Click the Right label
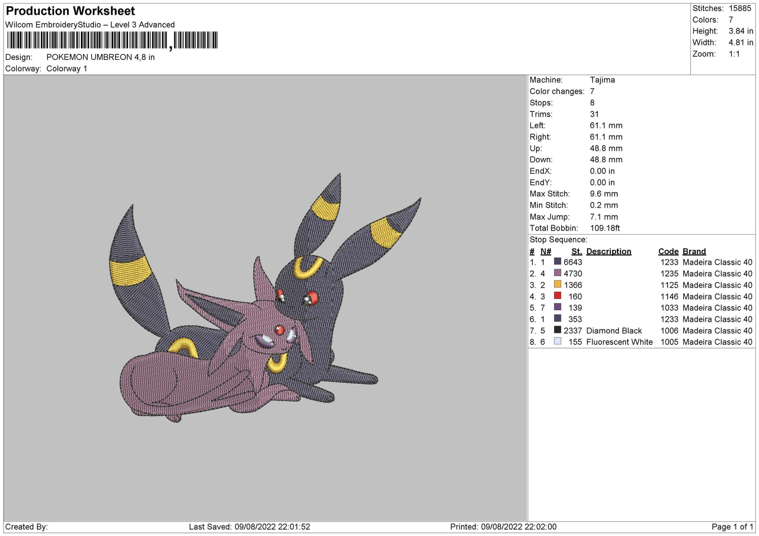This screenshot has width=759, height=536. pyautogui.click(x=540, y=137)
